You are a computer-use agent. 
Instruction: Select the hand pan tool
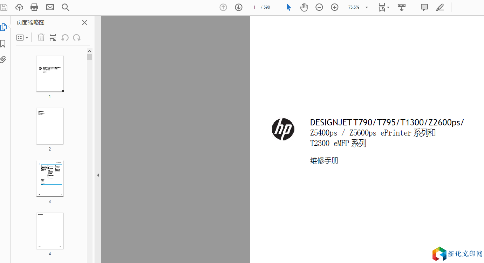pos(304,7)
